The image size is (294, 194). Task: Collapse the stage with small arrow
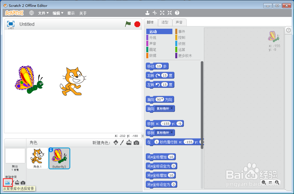coord(143,136)
